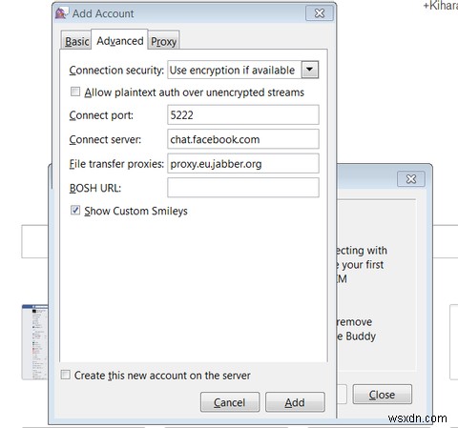
Task: Close the background dialog window
Action: 411,179
